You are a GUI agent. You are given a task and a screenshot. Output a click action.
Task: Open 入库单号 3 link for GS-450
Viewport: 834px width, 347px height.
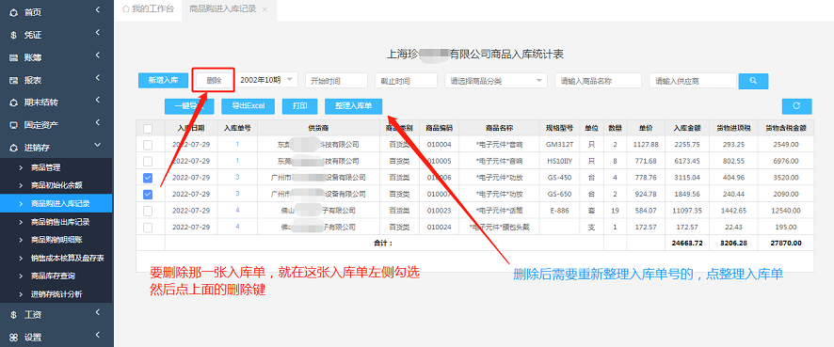[x=237, y=178]
